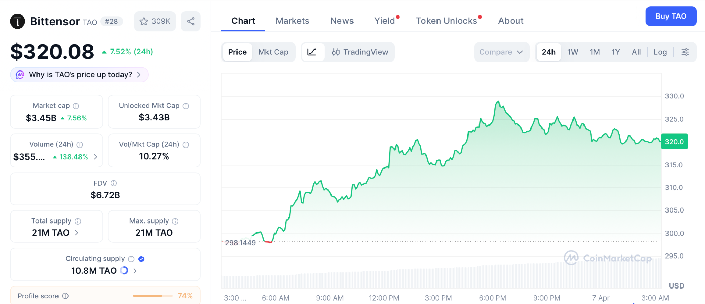Click the Bittensor logo icon
The image size is (705, 304).
(18, 21)
